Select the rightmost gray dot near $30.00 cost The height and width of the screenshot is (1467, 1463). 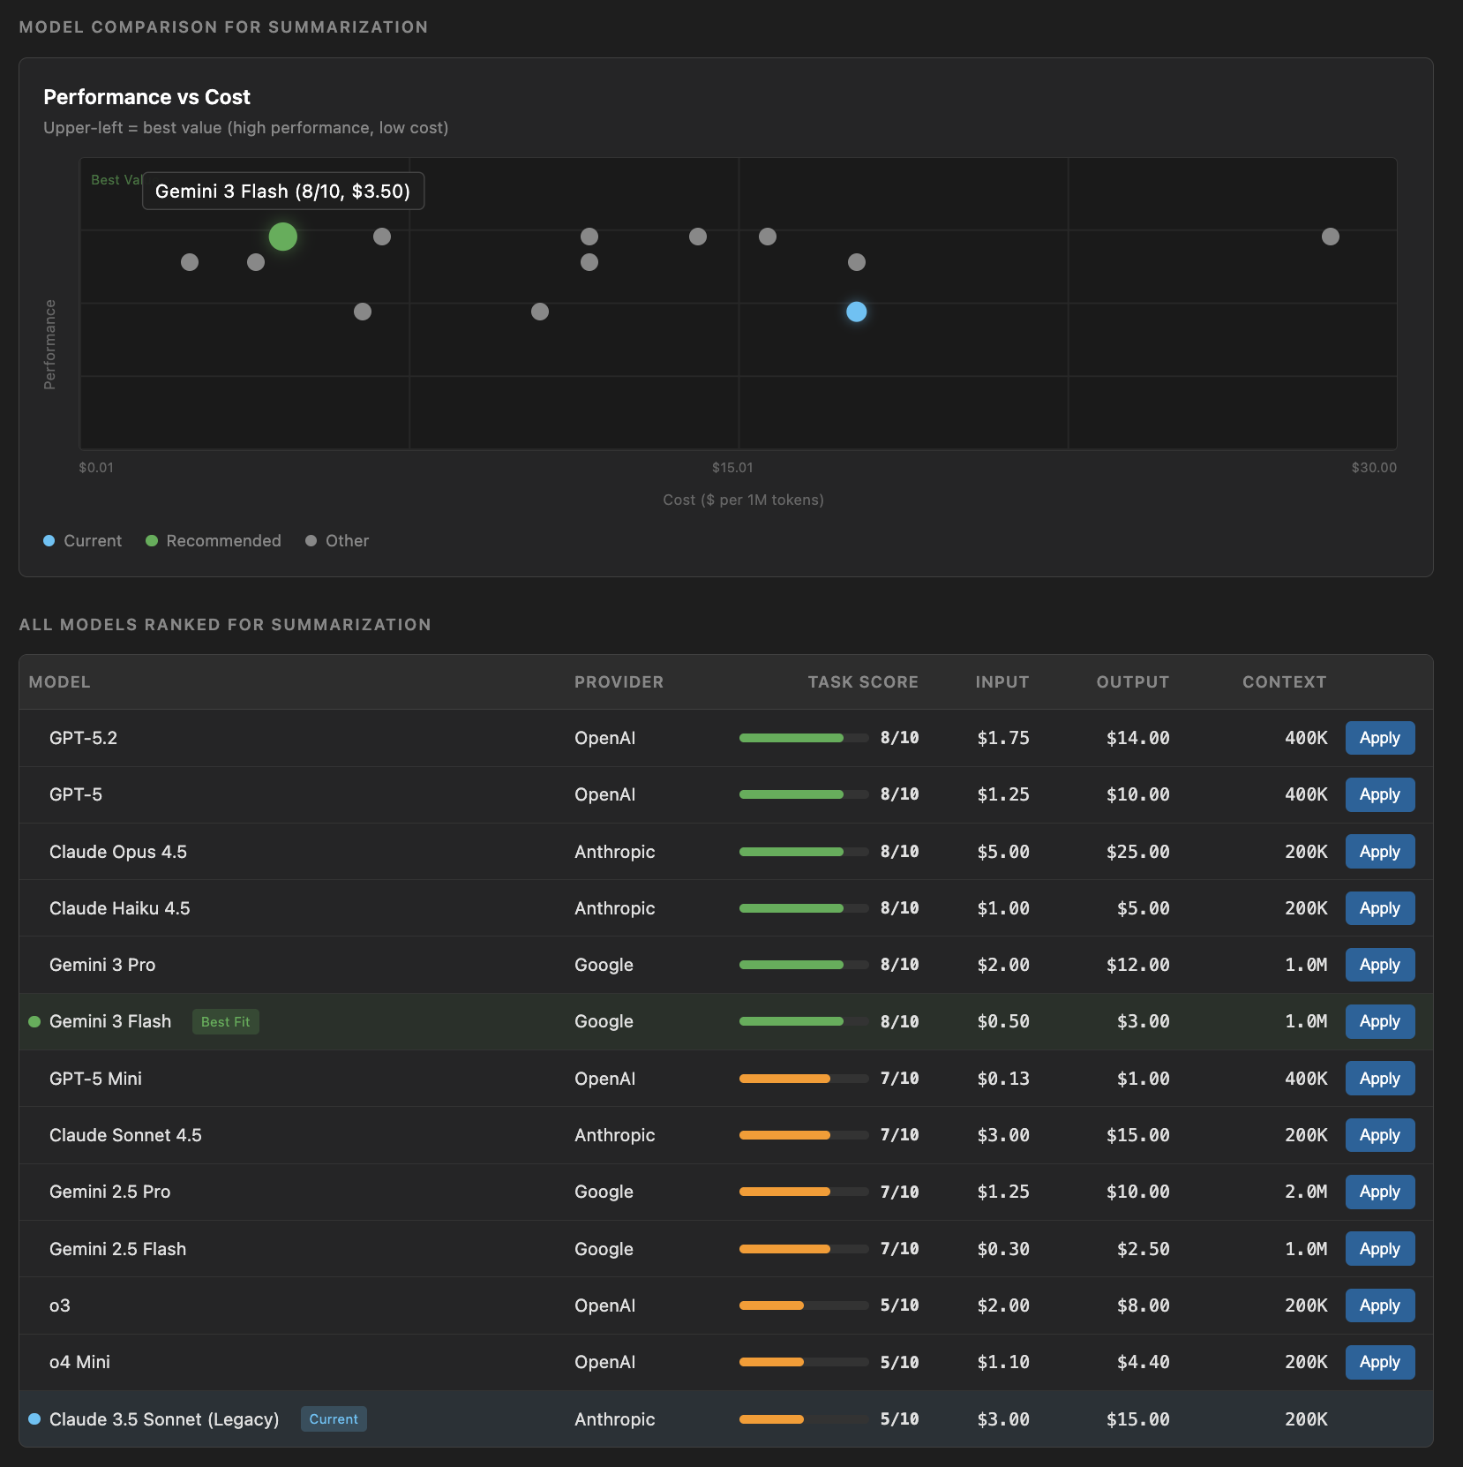1330,237
